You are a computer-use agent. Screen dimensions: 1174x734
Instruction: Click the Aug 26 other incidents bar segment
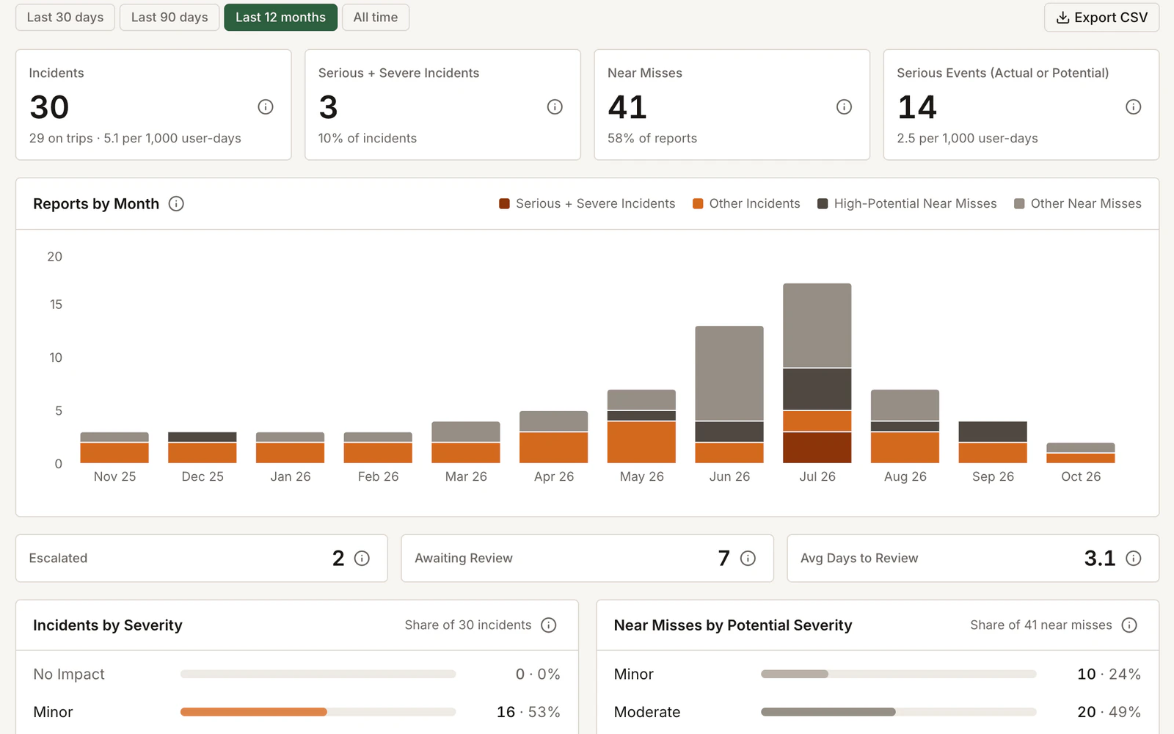[905, 448]
